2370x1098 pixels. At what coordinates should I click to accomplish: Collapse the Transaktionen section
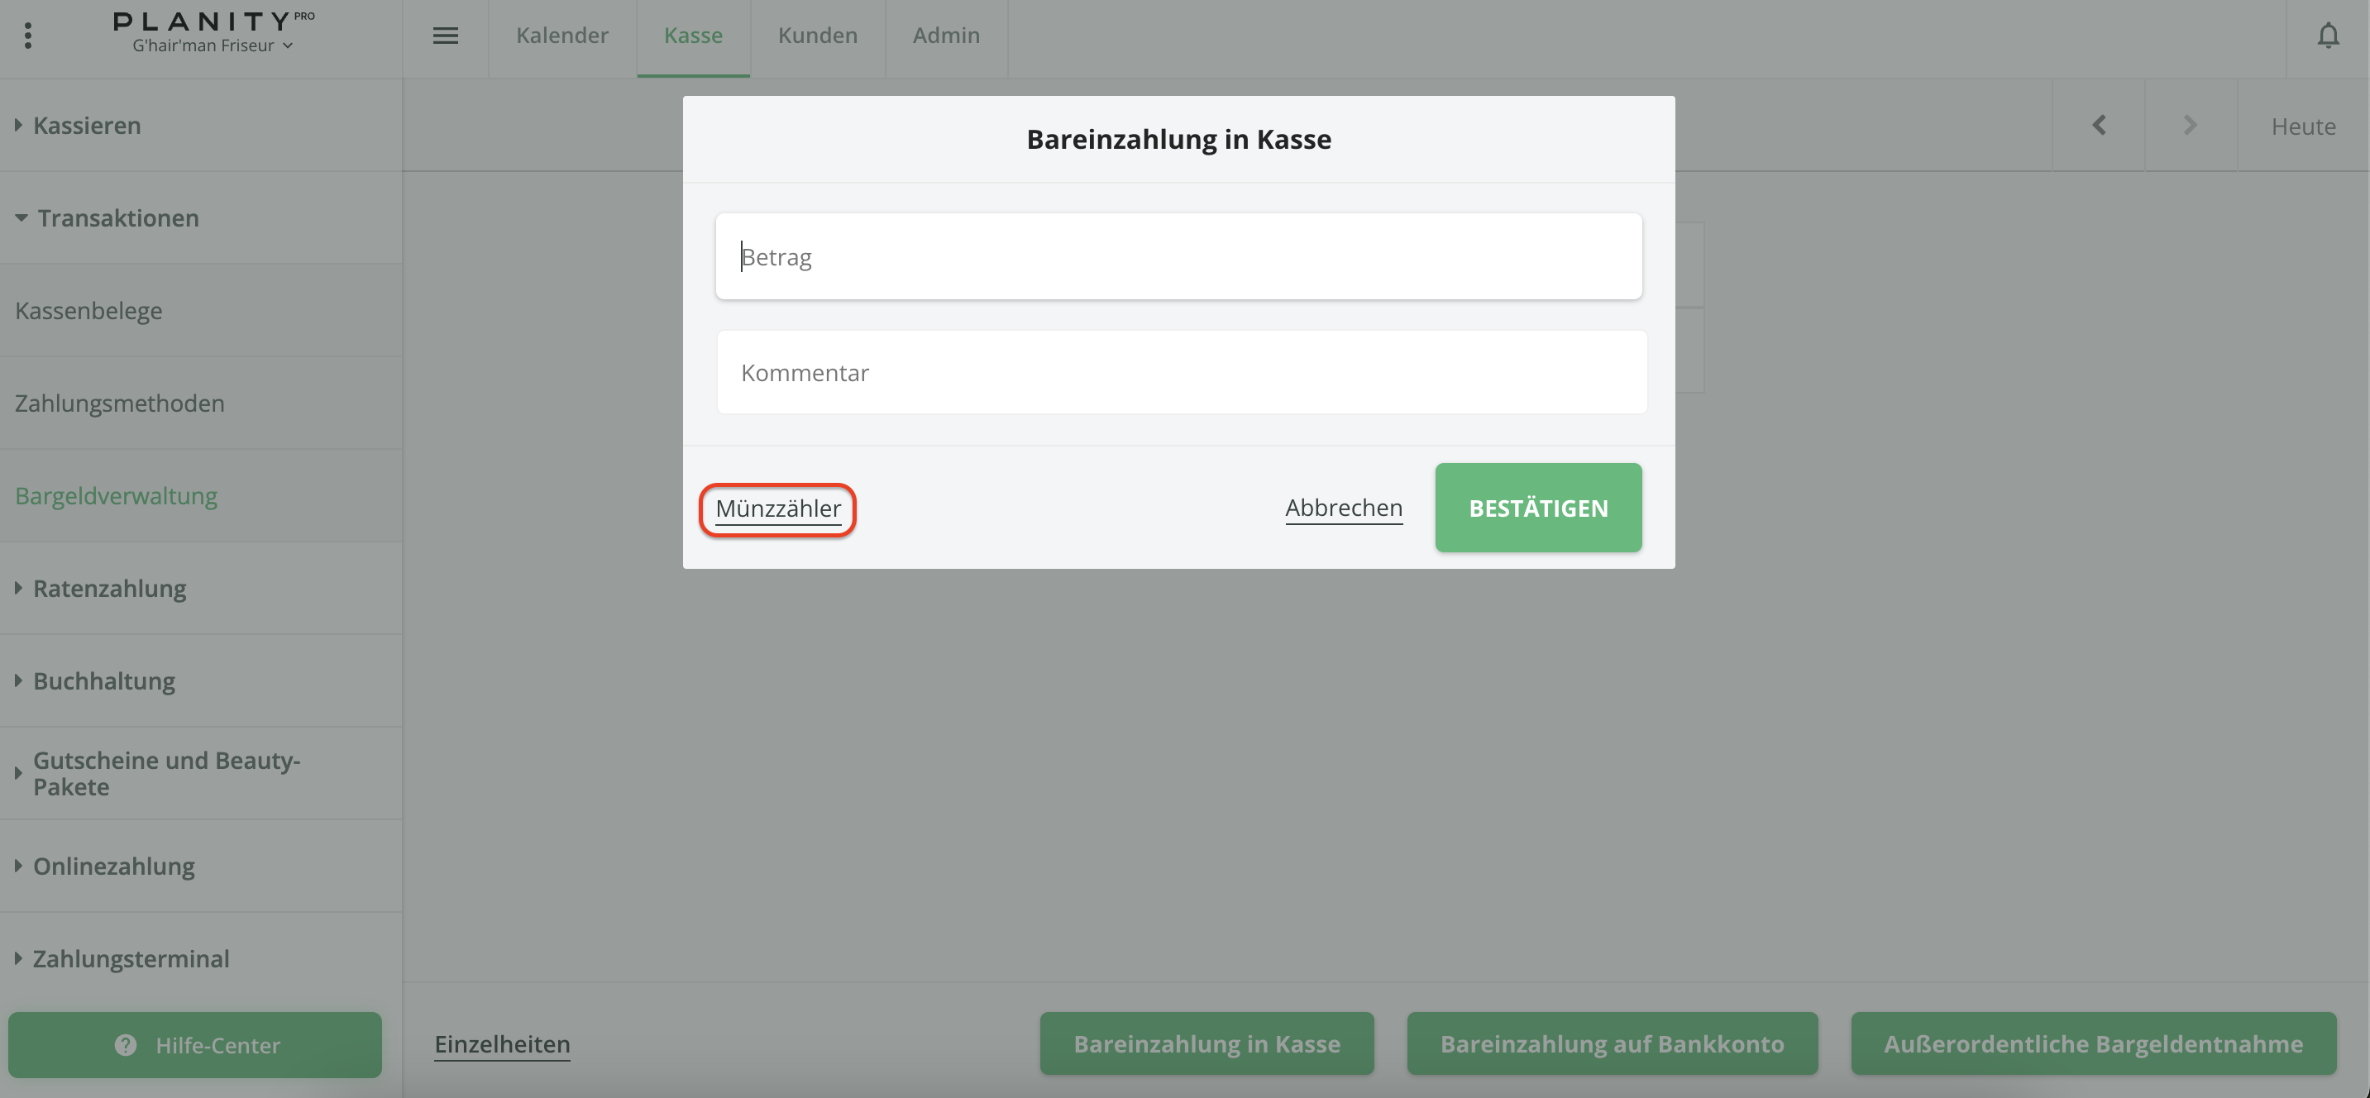click(x=117, y=218)
